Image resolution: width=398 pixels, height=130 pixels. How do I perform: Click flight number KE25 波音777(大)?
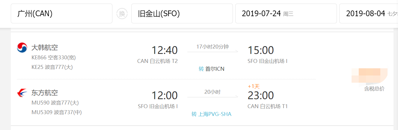[52, 67]
